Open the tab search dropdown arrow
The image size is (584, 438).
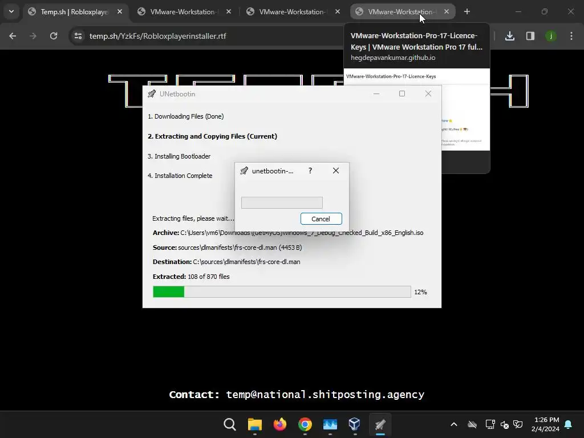click(11, 11)
